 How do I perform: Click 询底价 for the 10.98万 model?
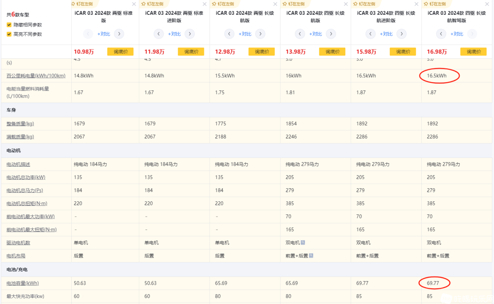coord(120,52)
